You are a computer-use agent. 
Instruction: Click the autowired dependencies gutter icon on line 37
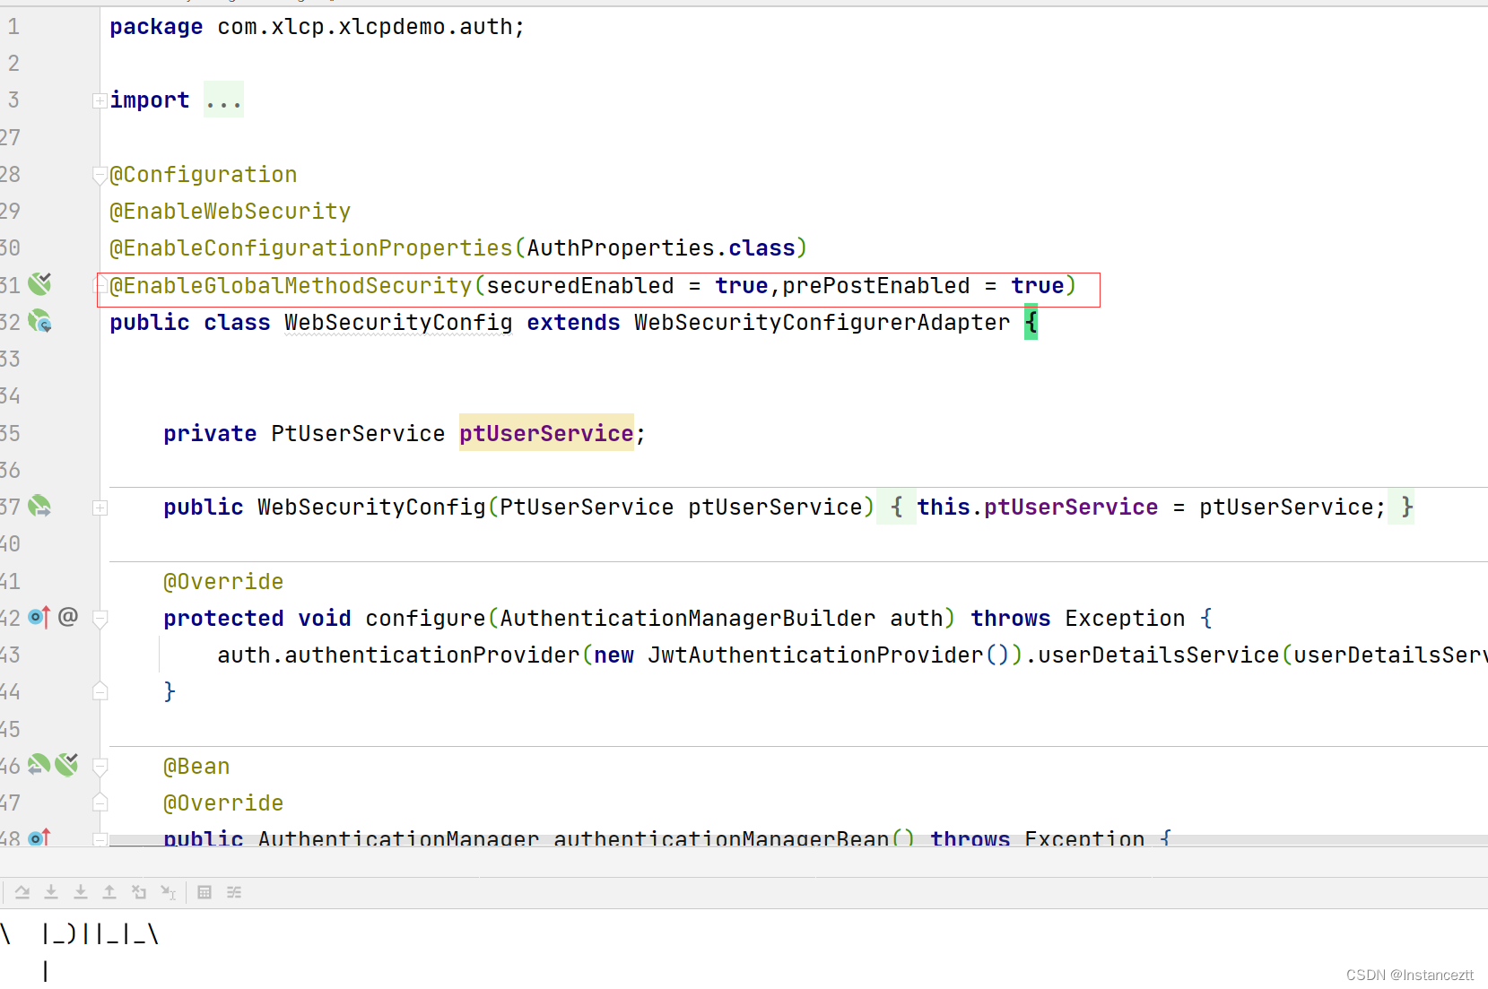click(39, 507)
